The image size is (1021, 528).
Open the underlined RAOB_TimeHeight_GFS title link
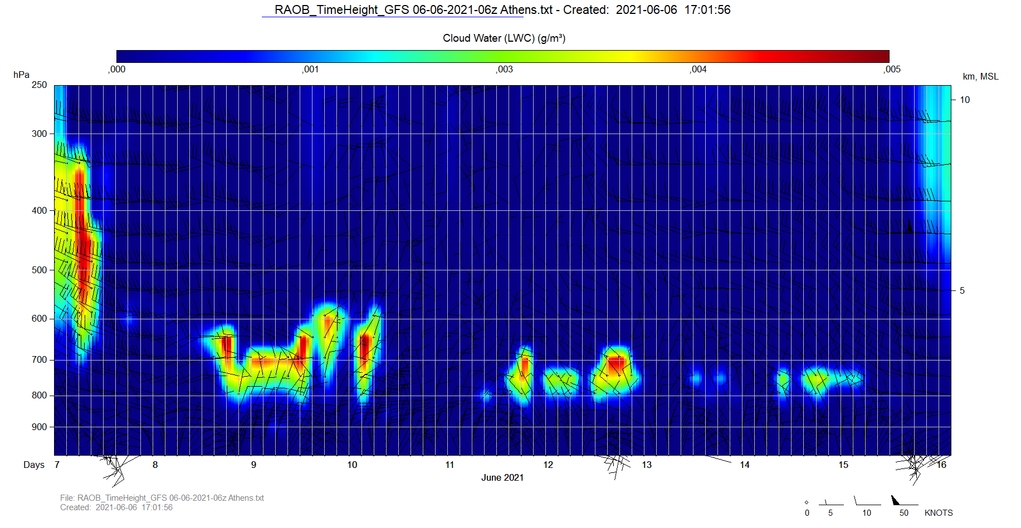pyautogui.click(x=392, y=10)
